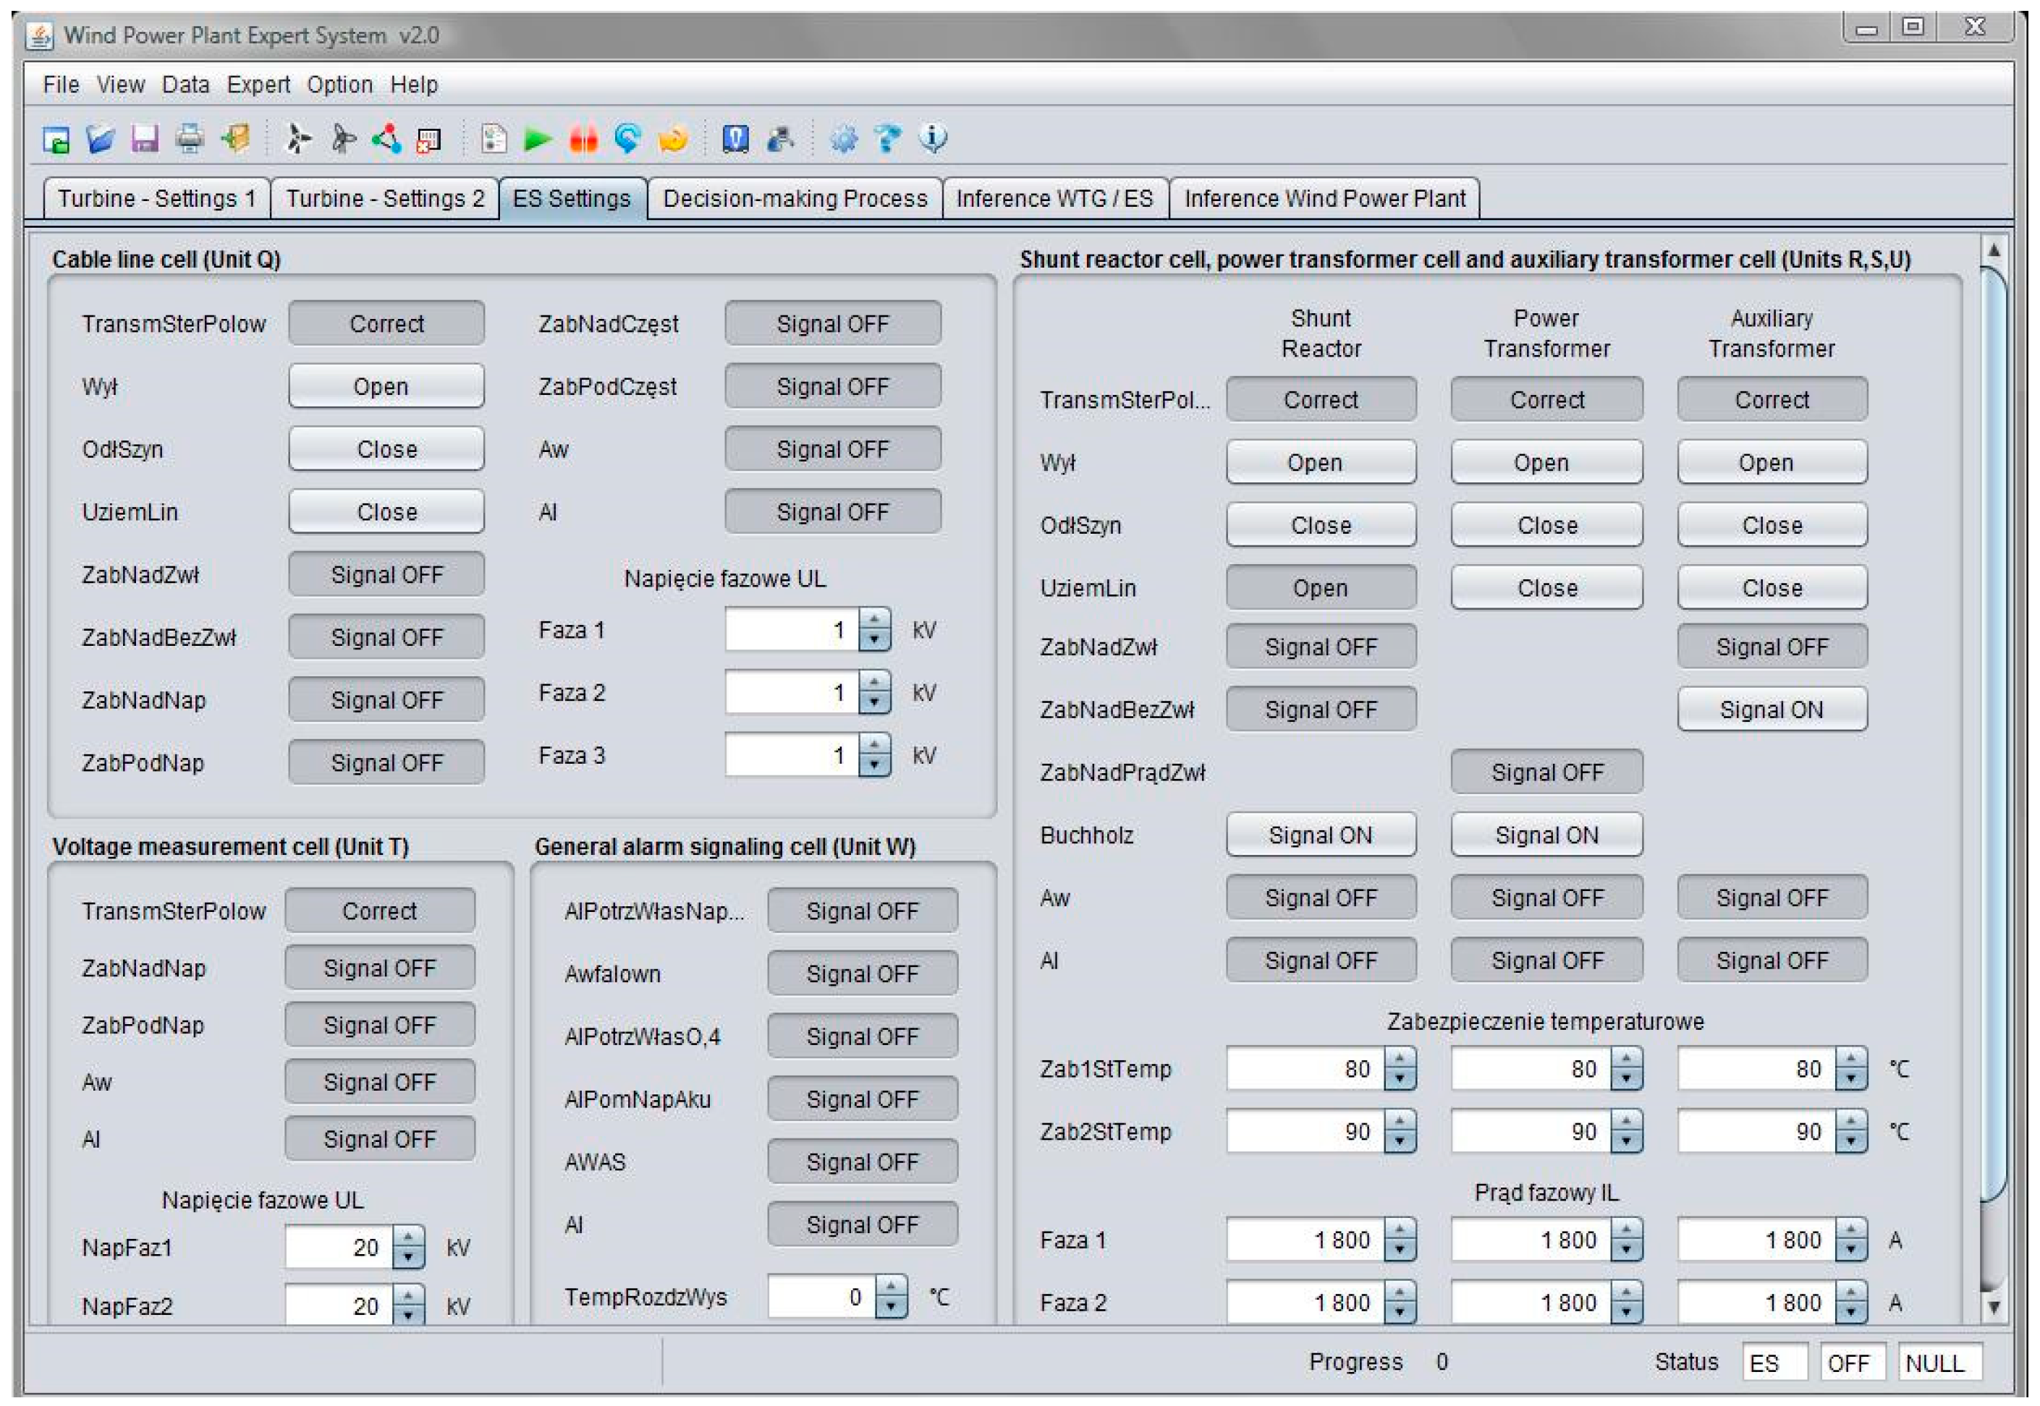Click the first wind turbine toolbar icon
This screenshot has height=1406, width=2040.
tap(298, 139)
